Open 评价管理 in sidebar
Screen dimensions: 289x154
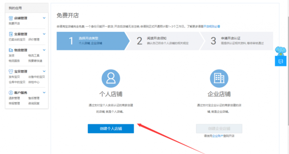34,39
